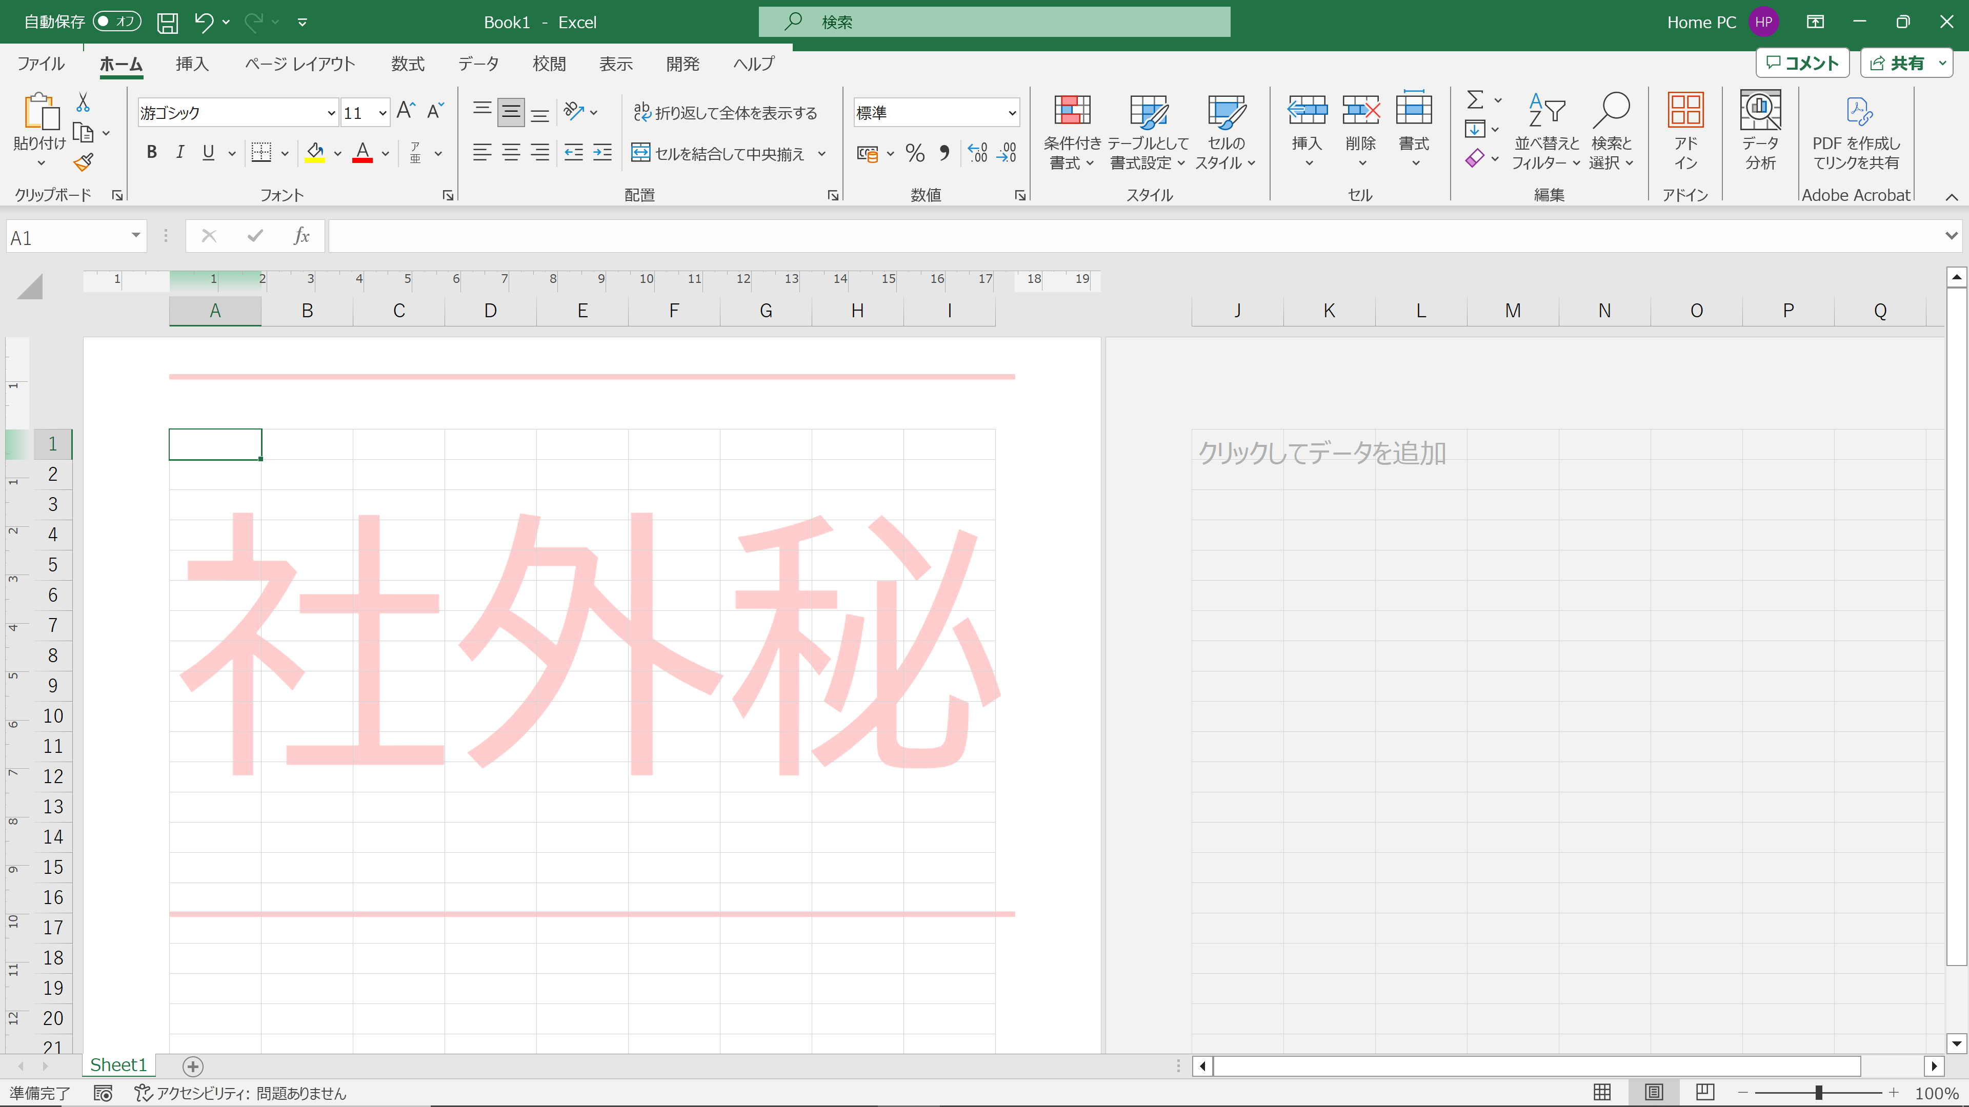
Task: Click the Clear eraser icon
Action: 1475,158
